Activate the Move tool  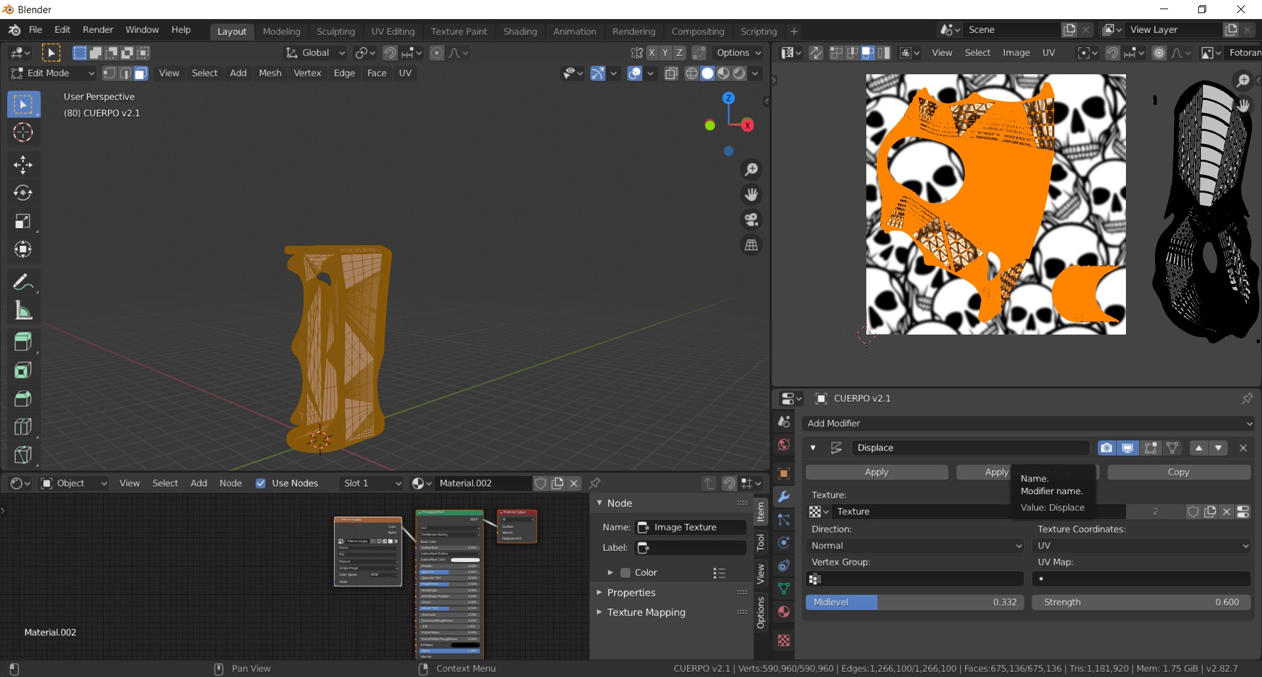tap(23, 164)
